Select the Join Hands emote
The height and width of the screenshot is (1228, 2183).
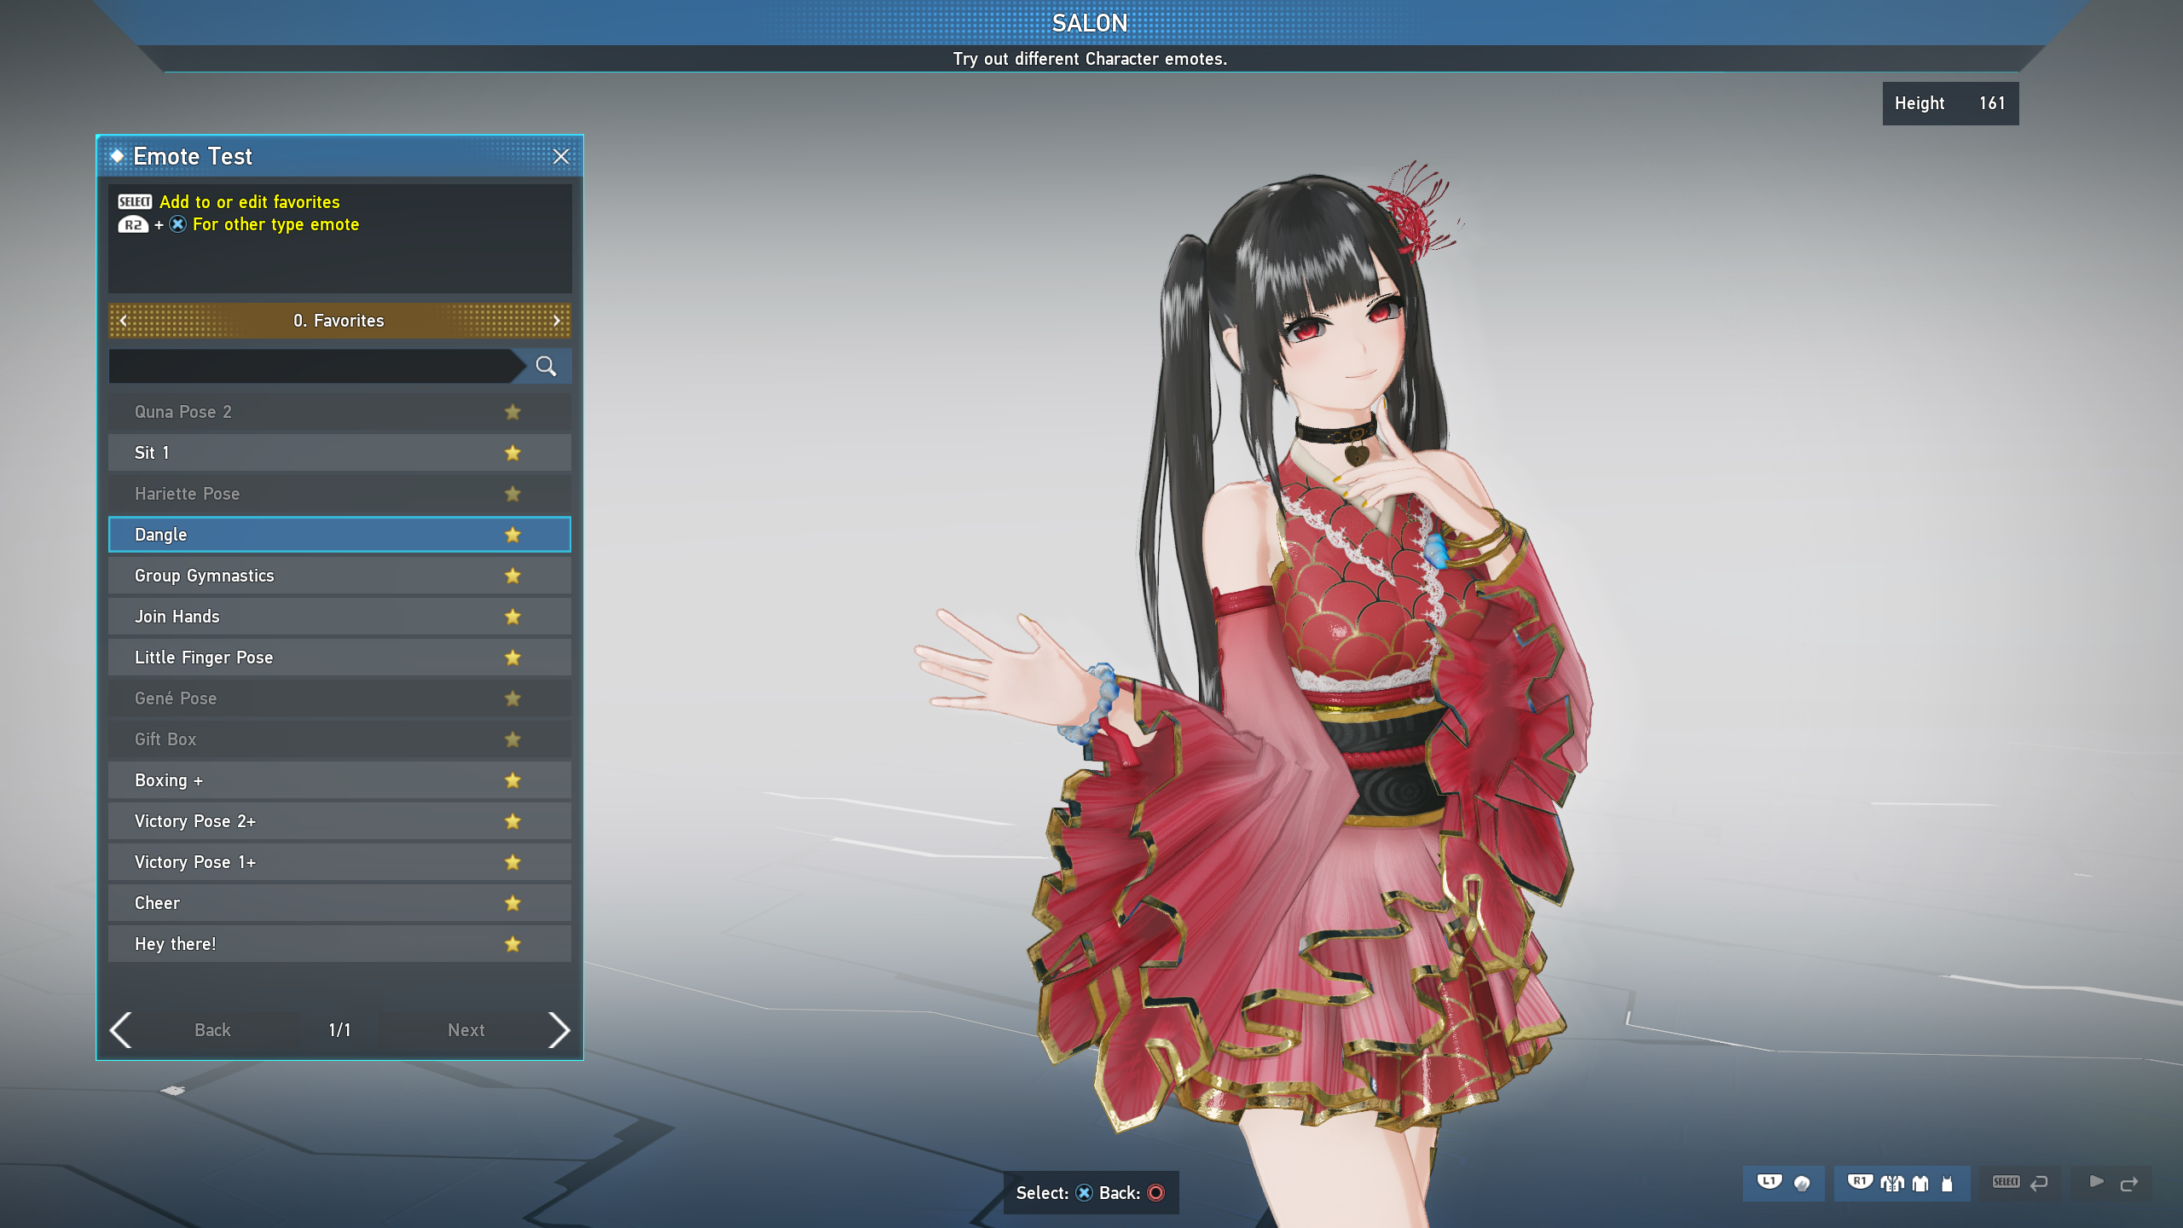click(339, 617)
